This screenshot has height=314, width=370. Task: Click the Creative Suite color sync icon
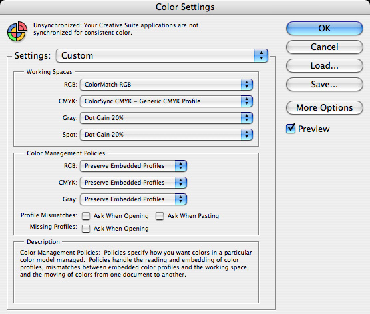click(x=17, y=31)
